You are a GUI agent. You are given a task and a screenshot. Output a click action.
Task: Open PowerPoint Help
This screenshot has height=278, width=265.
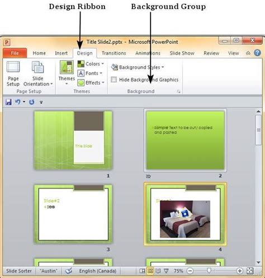(257, 53)
